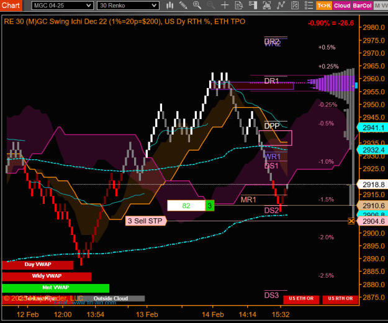
Task: Click the MR1 monthly level label
Action: click(x=248, y=200)
